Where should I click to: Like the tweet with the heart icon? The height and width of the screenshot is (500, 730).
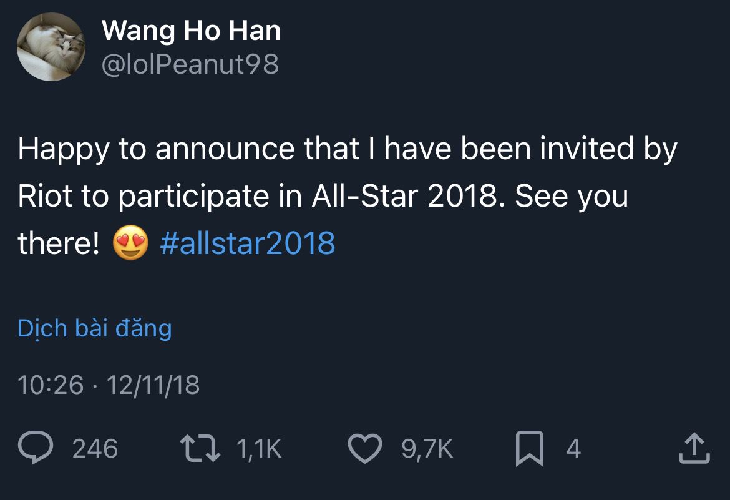(x=365, y=448)
